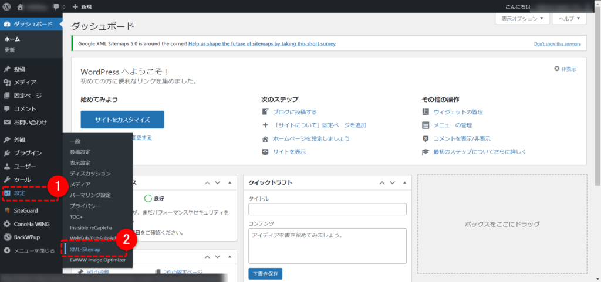This screenshot has width=601, height=282.
Task: Focus the コンテンツ text area
Action: (x=327, y=246)
